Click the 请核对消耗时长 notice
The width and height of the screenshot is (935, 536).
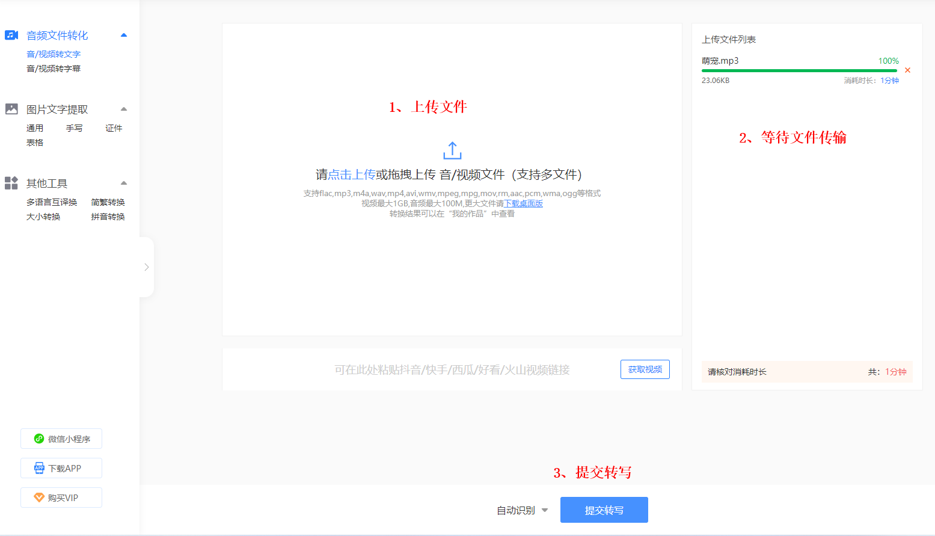737,372
